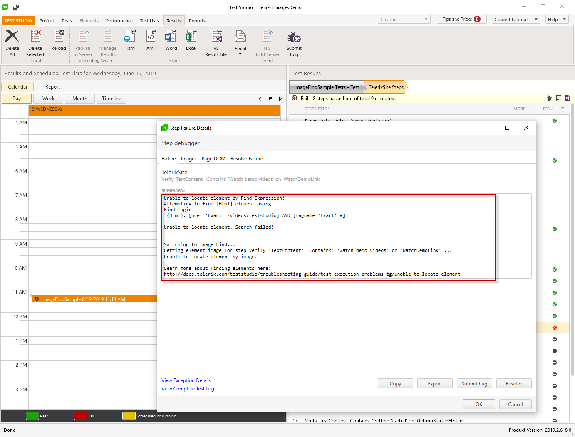Open the TEST STUDIO main menu
This screenshot has height=437, width=575.
pos(18,21)
